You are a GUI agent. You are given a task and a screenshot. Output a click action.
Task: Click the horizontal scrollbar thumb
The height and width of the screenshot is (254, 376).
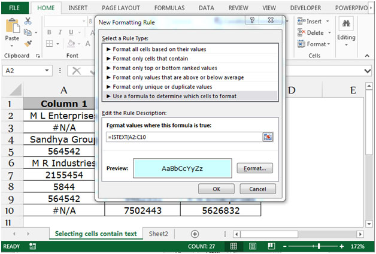click(269, 234)
